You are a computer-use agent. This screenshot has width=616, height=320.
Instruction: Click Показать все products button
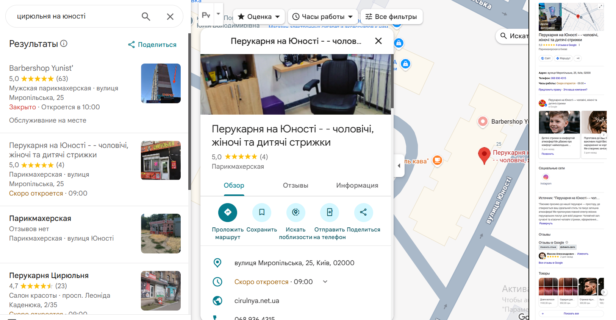pos(571,314)
